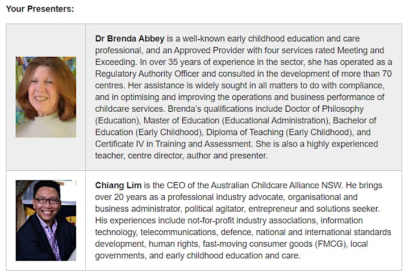Click the text Australian Childcare Alliance NSW

[276, 186]
